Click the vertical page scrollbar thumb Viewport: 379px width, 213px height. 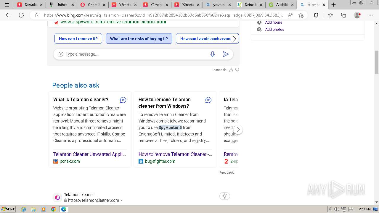(x=377, y=62)
